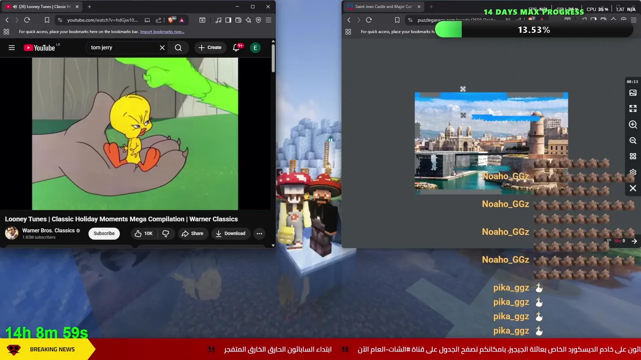Go back in the puzzle browser window
The width and height of the screenshot is (641, 360).
click(x=349, y=20)
